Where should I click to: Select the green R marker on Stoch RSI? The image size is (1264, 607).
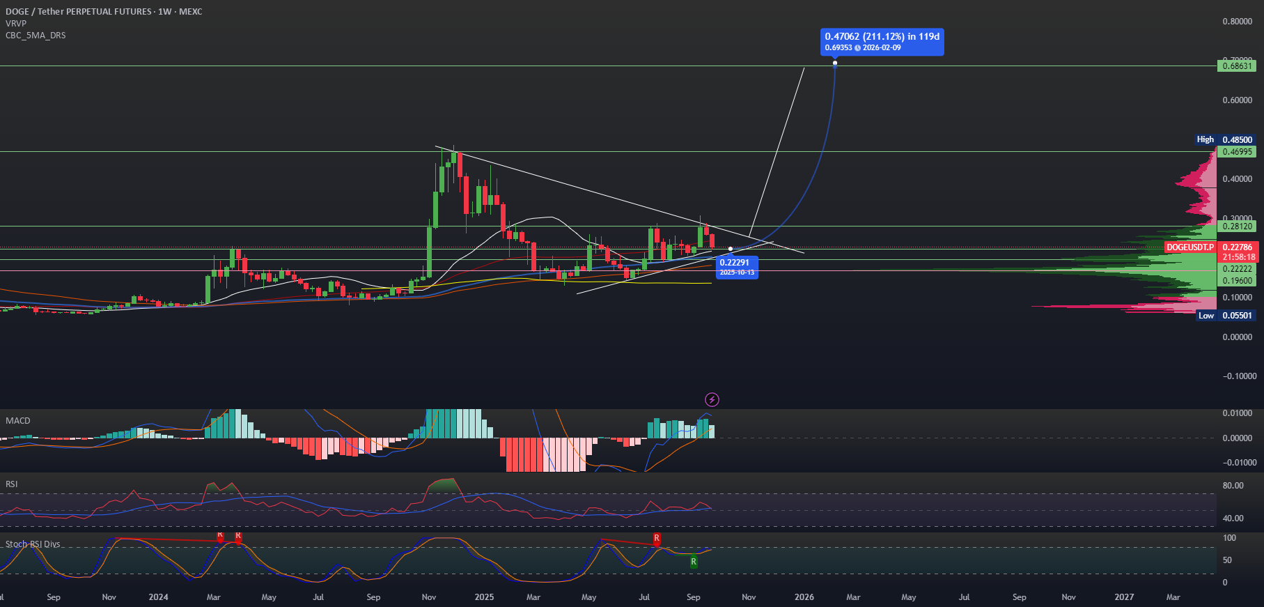click(x=694, y=562)
